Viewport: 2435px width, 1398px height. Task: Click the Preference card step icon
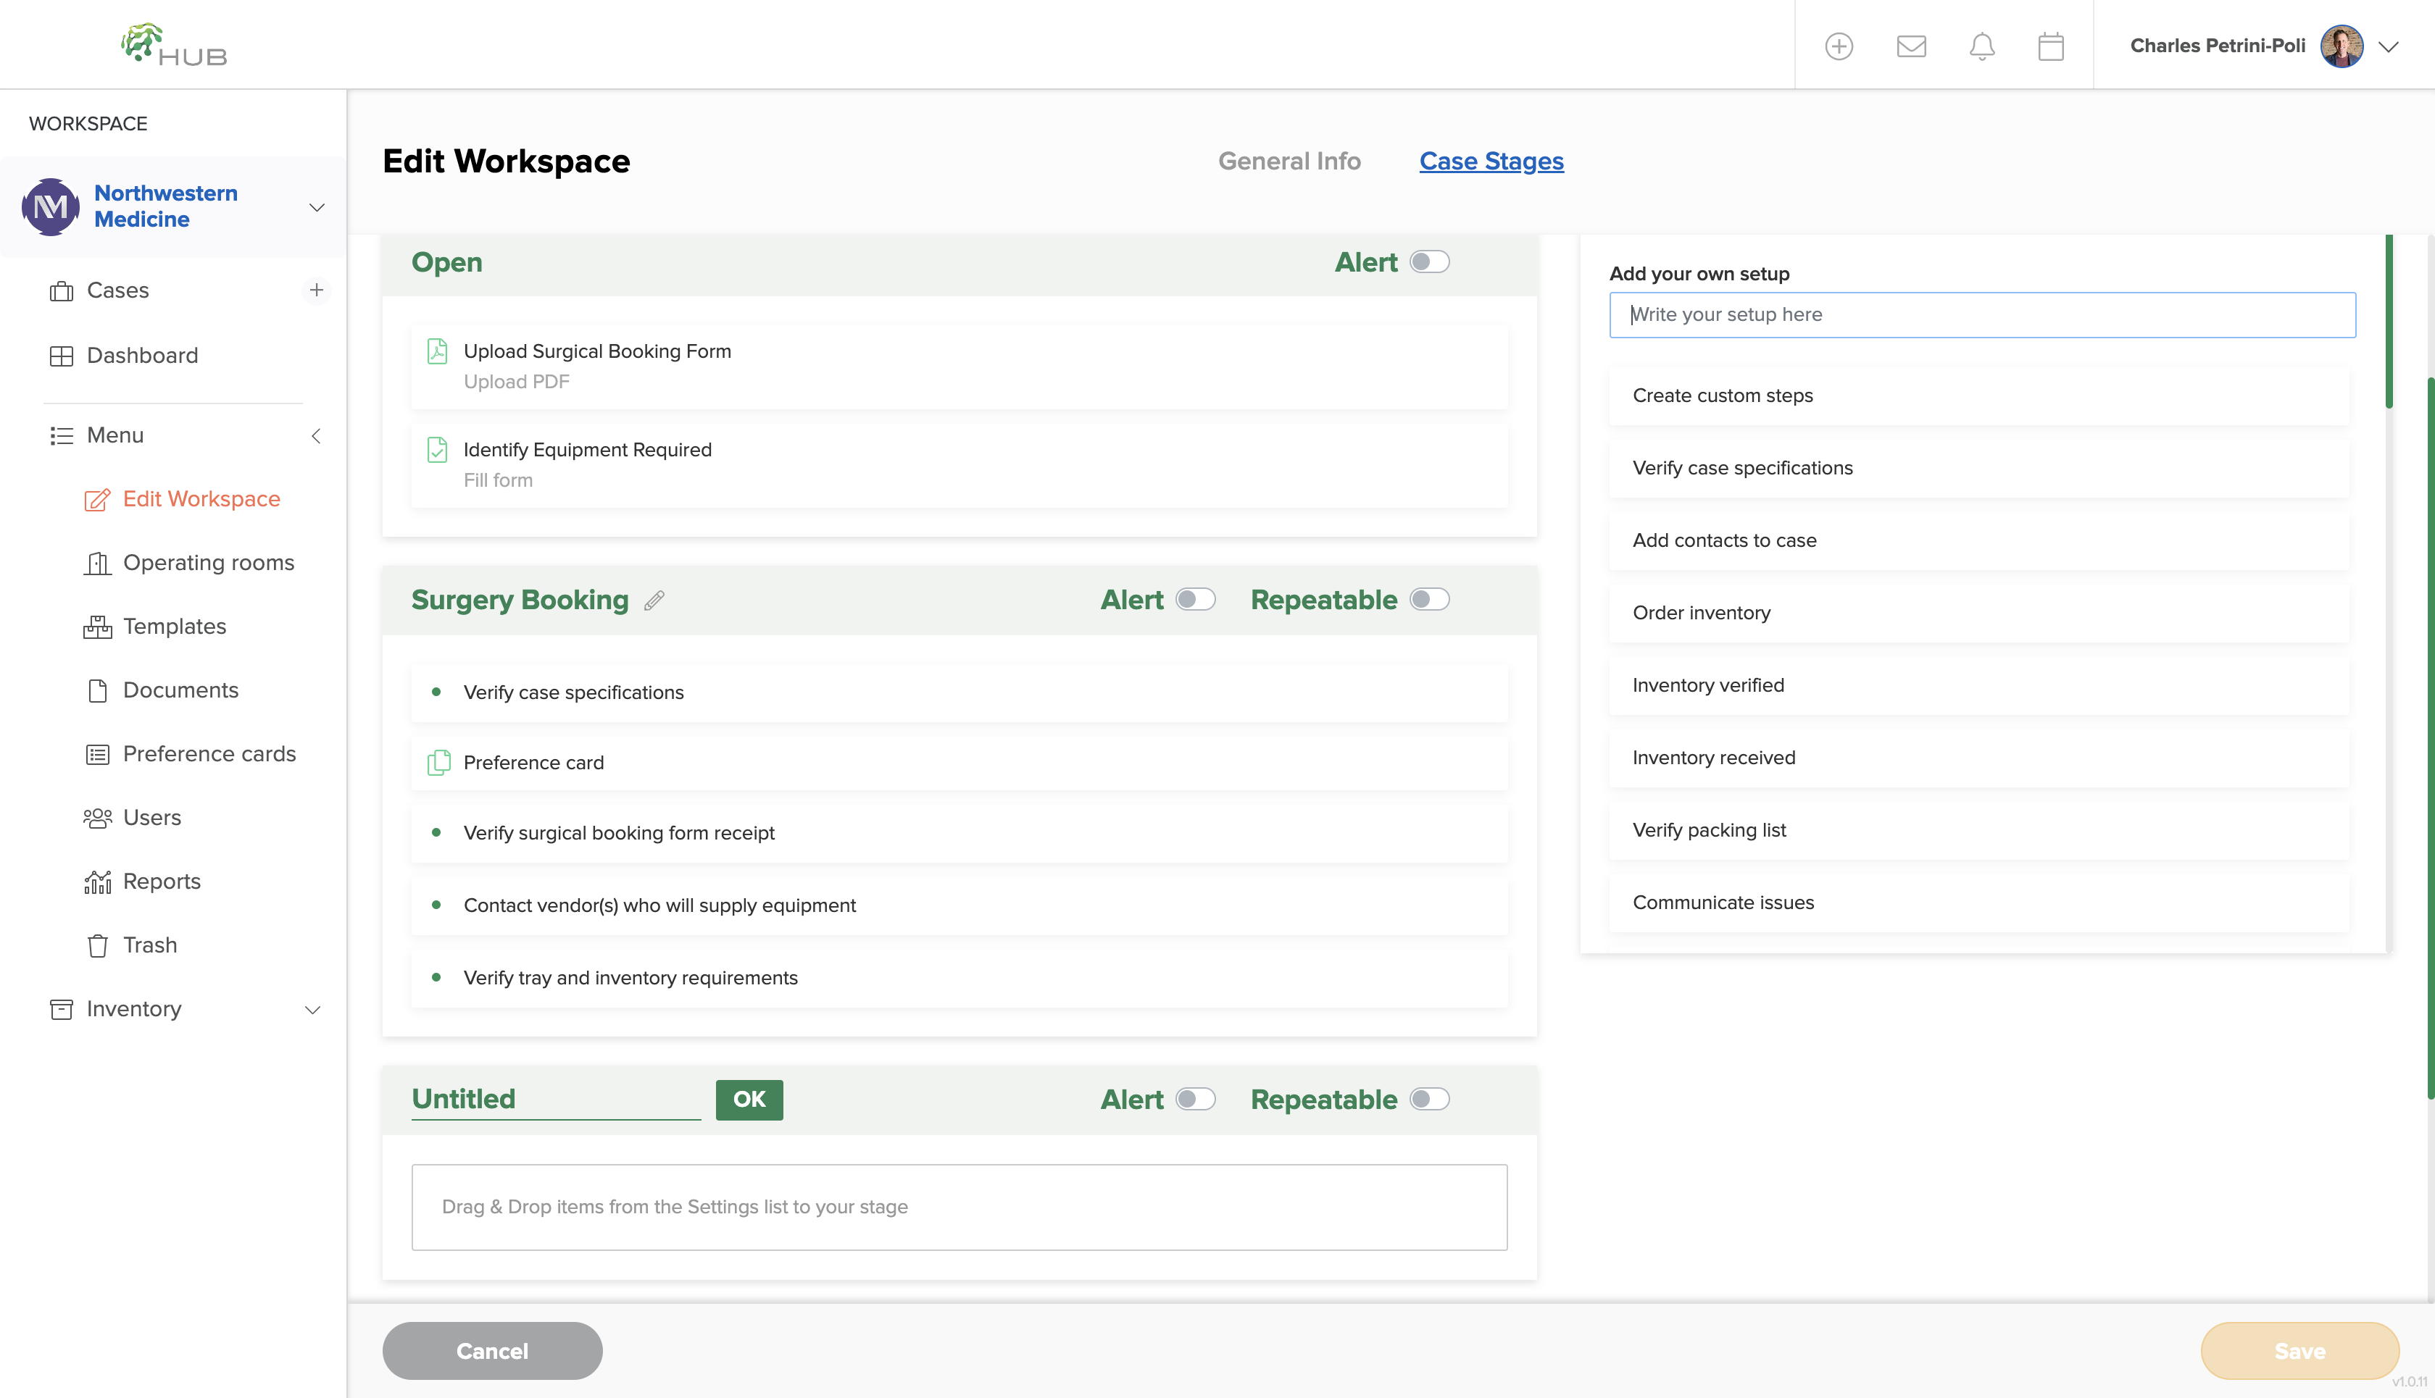click(x=438, y=762)
